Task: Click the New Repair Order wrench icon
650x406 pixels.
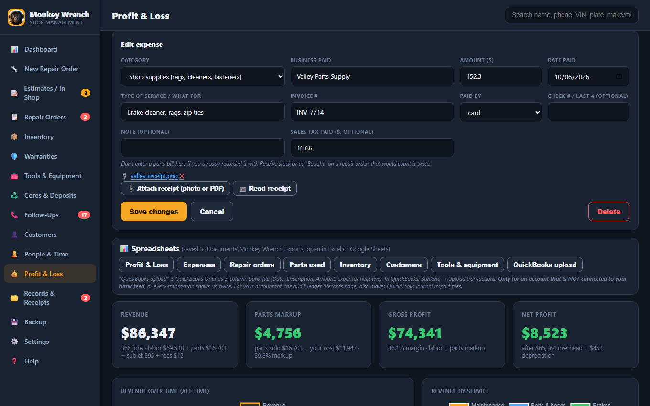Action: coord(14,69)
